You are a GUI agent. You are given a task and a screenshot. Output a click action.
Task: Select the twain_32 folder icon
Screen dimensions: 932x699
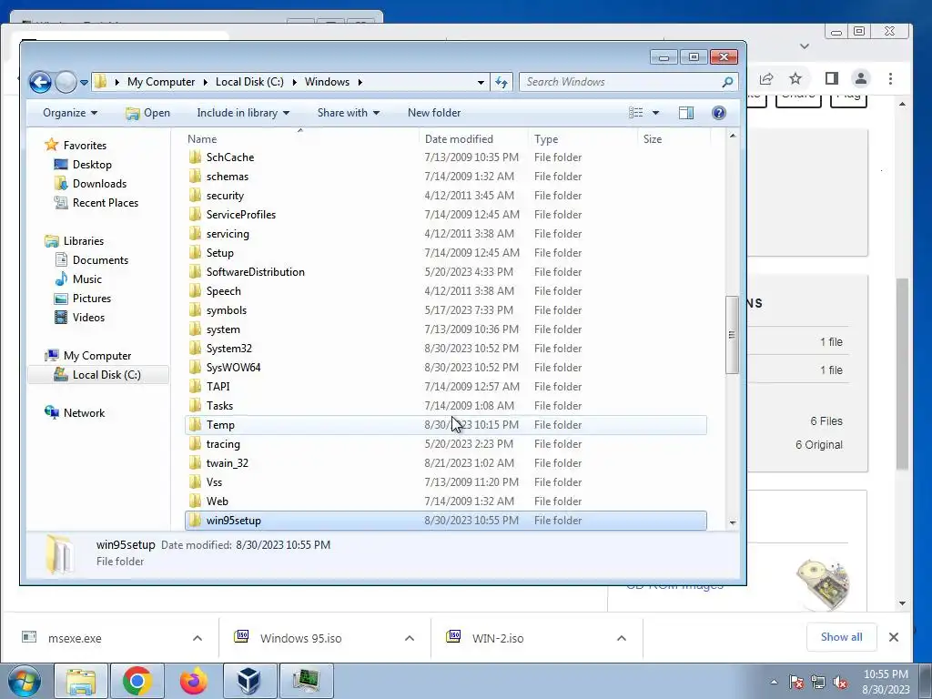(x=195, y=463)
